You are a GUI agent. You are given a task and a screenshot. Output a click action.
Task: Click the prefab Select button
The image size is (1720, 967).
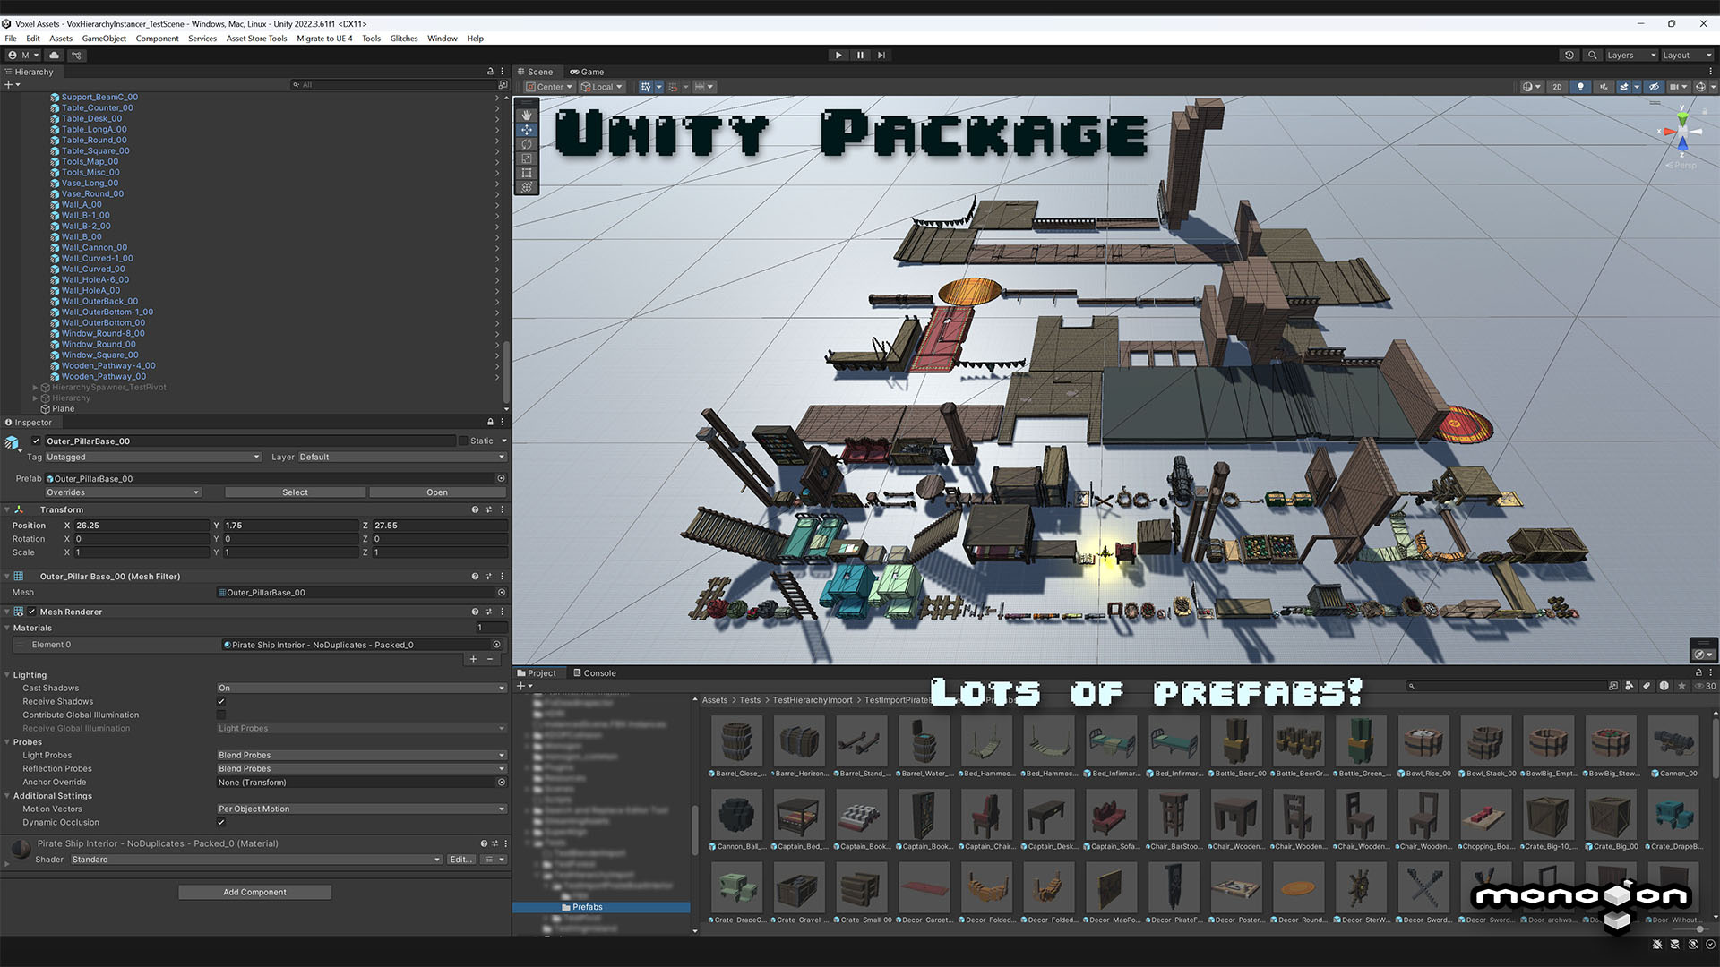coord(295,492)
